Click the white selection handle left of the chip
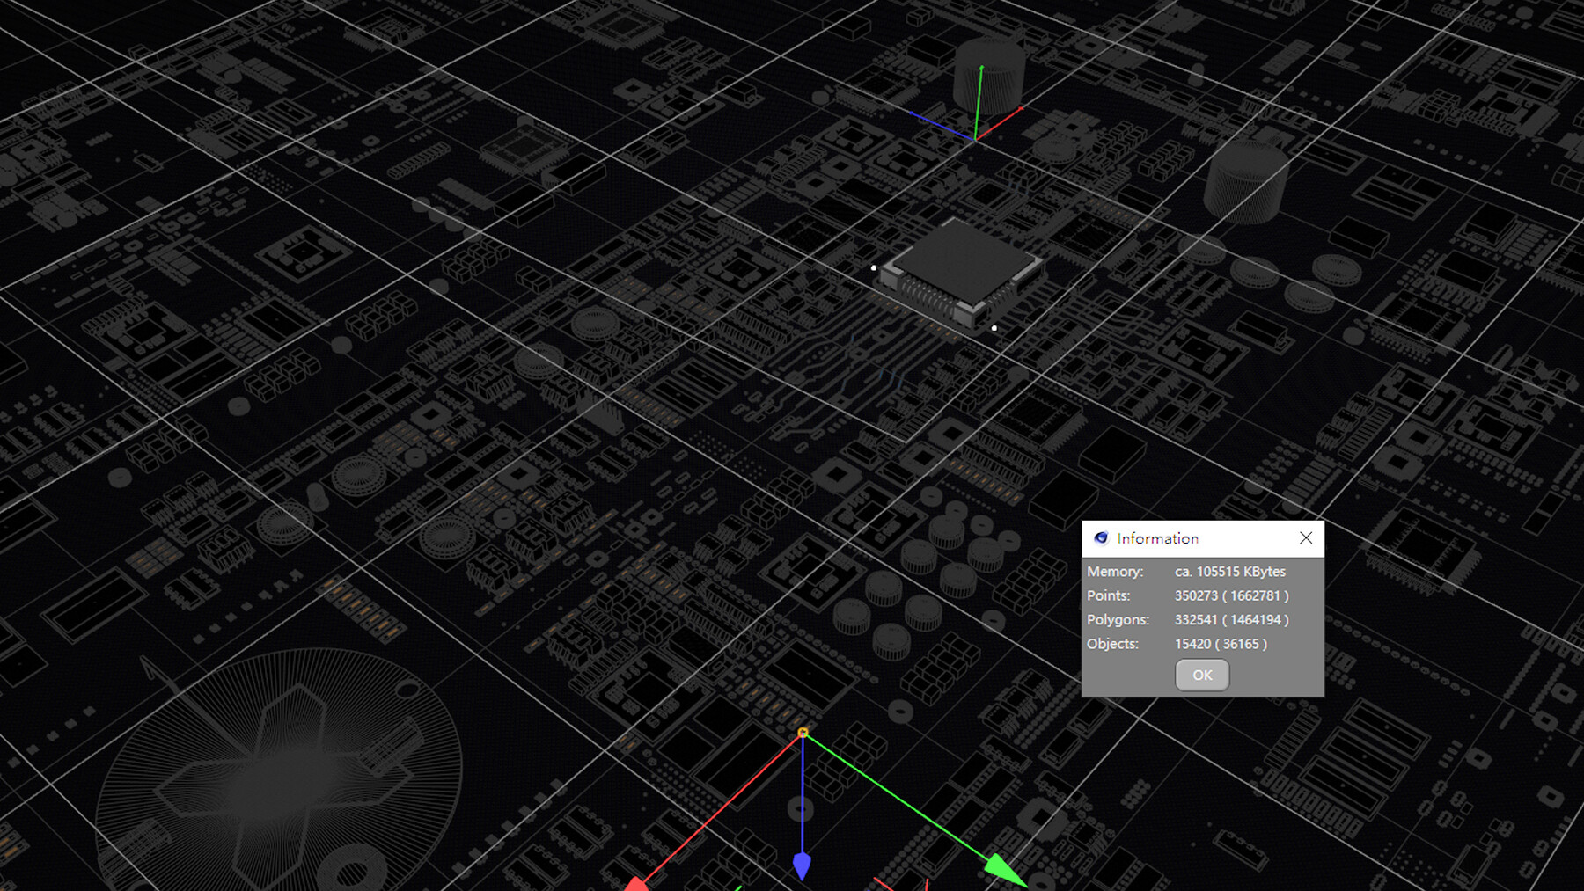This screenshot has width=1584, height=891. click(x=874, y=267)
